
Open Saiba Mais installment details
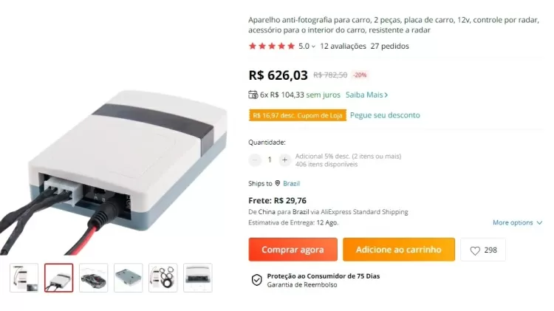pos(366,95)
